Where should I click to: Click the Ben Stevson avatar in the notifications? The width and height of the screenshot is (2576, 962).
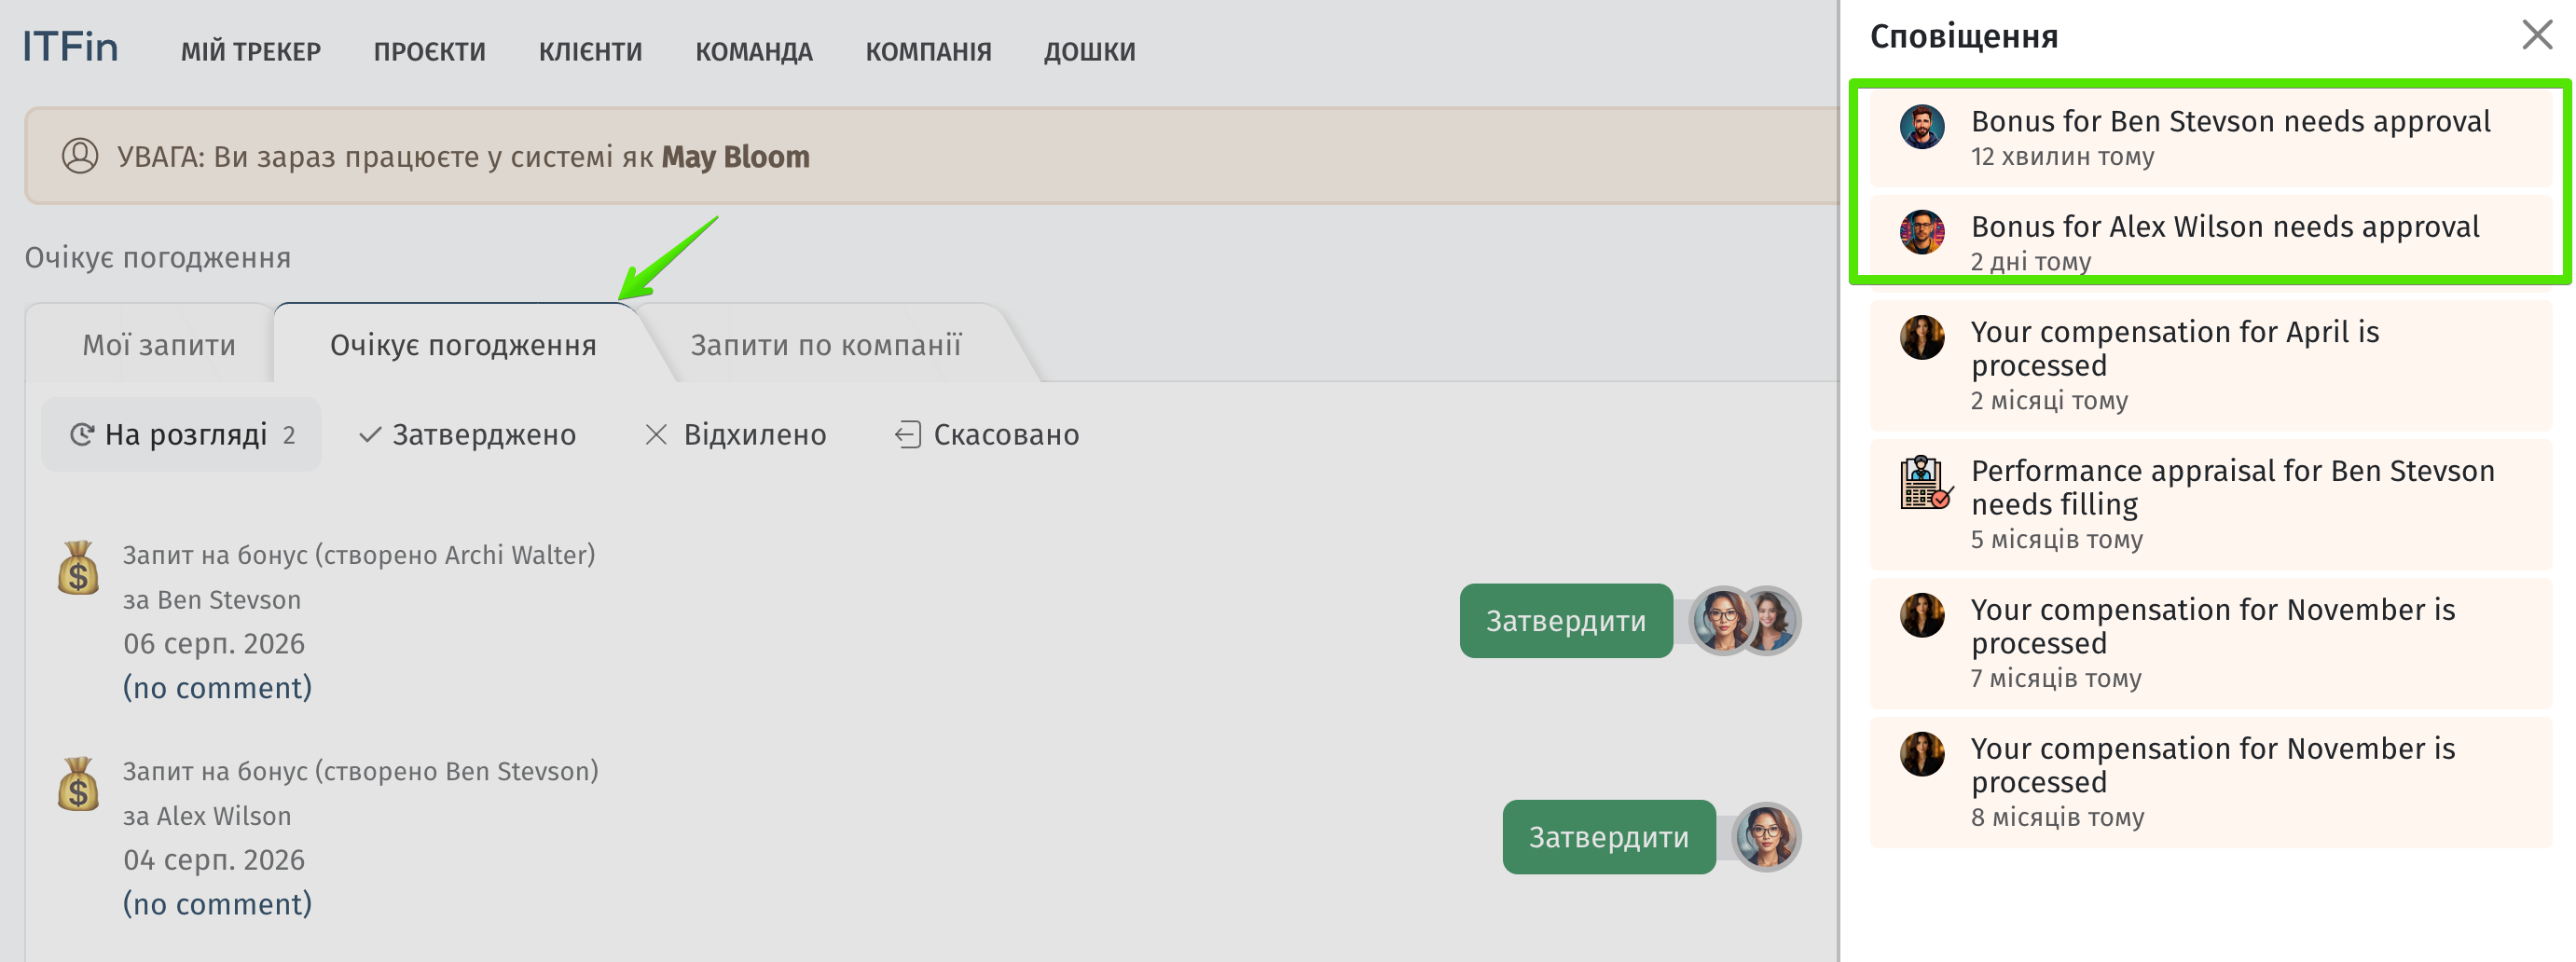point(1922,127)
